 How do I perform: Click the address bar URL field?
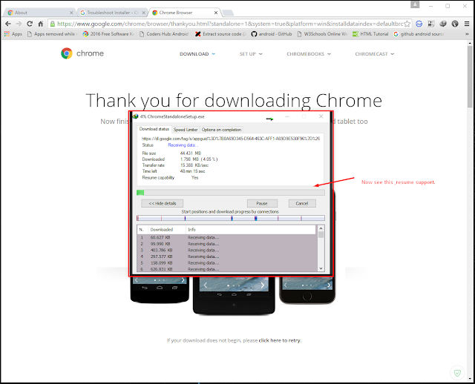pyautogui.click(x=229, y=24)
